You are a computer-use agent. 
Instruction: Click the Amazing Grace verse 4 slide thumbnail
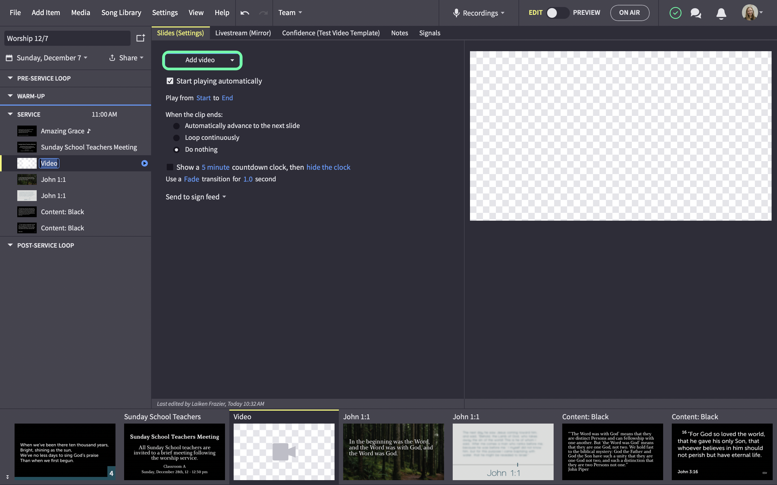65,452
